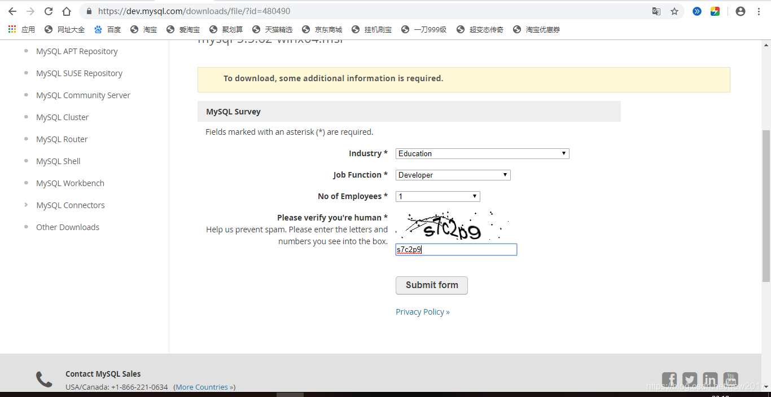Click the page vertical scrollbar
This screenshot has height=397, width=771.
tap(766, 206)
